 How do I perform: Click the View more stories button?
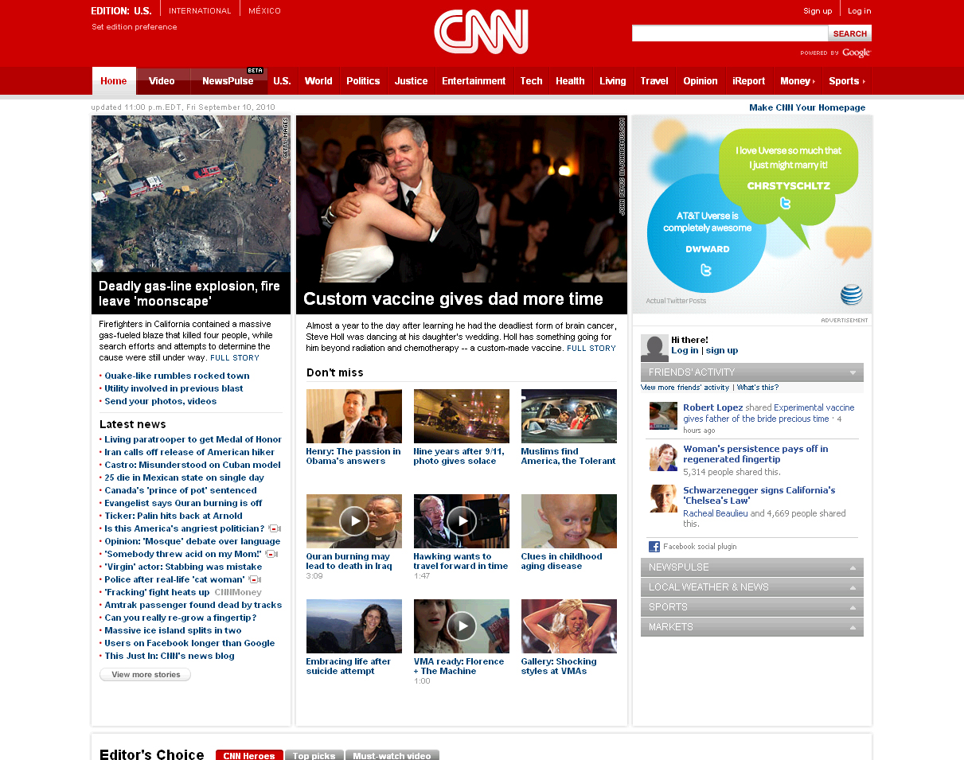[145, 675]
